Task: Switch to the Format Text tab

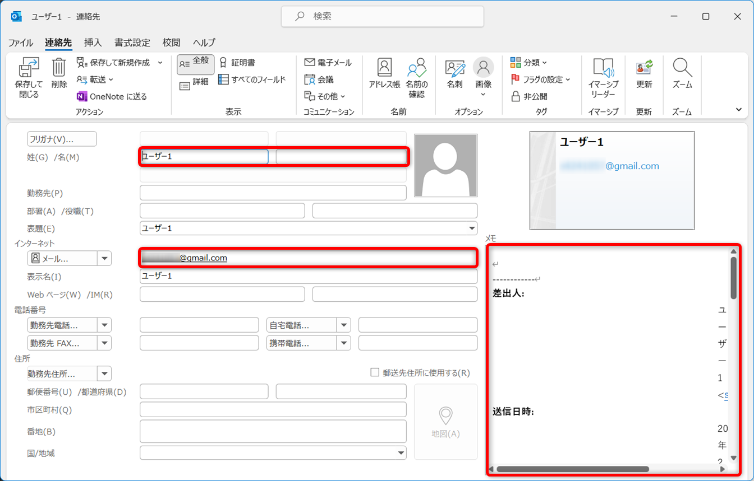Action: [x=132, y=43]
